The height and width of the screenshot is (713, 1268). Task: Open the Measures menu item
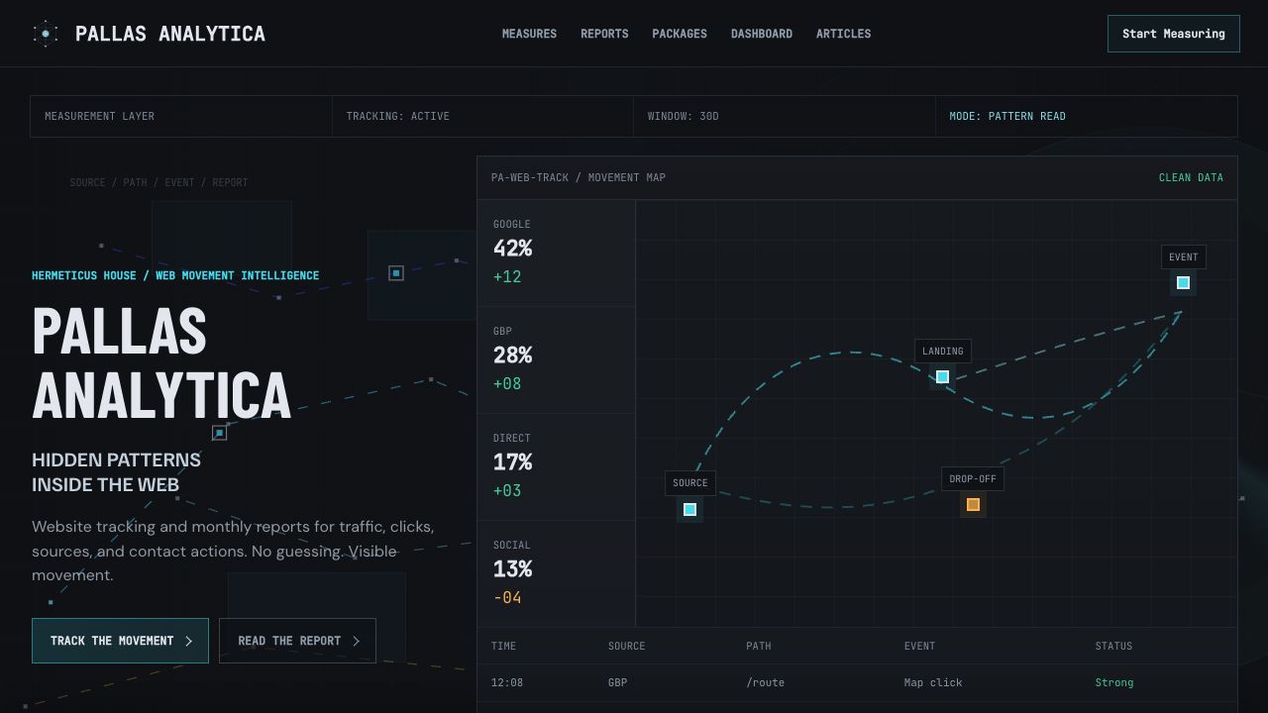point(529,34)
